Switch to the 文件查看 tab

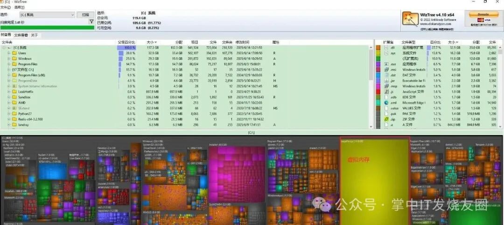(x=21, y=35)
